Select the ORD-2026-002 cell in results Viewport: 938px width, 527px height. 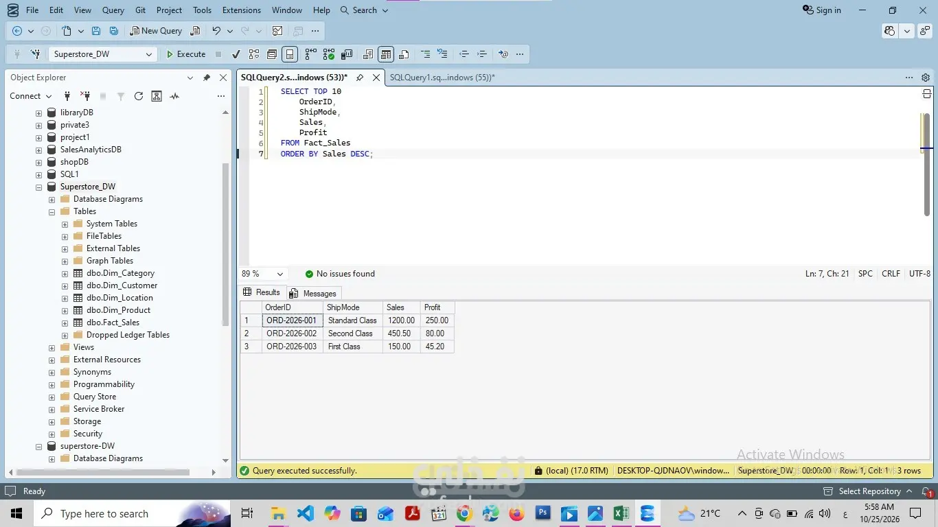[292, 333]
